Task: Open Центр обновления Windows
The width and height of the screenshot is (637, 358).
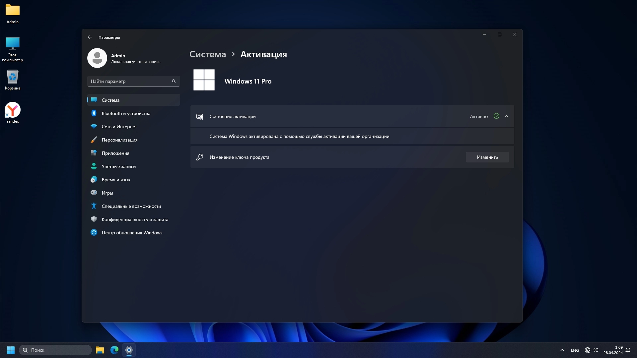Action: click(132, 233)
